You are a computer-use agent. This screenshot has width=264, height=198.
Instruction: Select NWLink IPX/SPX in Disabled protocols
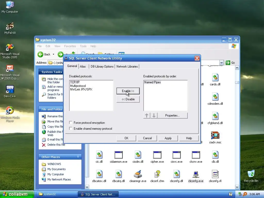81,89
